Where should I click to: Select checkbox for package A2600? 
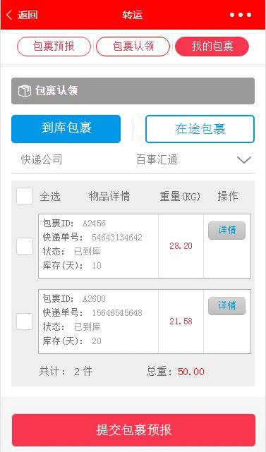tap(25, 322)
